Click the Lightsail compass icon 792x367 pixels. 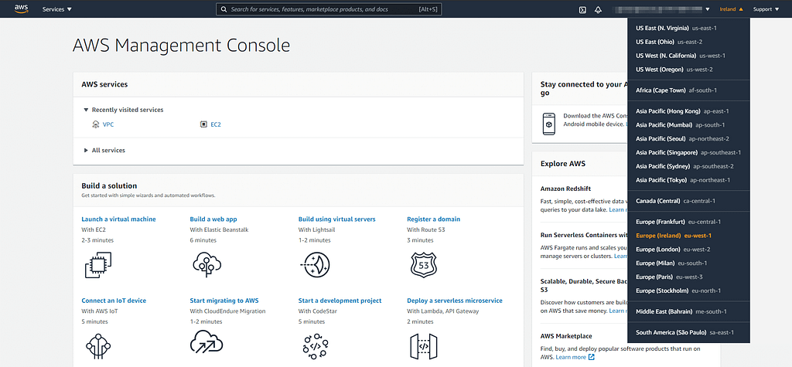tap(316, 264)
